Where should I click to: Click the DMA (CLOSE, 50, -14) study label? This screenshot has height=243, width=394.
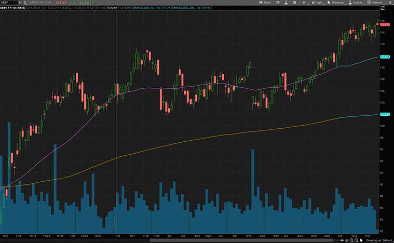pos(147,8)
